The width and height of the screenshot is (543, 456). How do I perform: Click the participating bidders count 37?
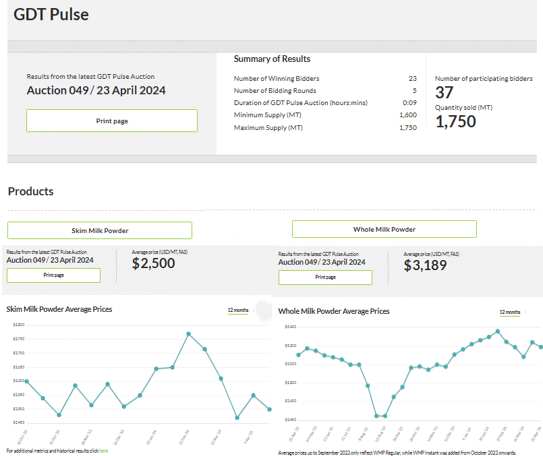444,92
